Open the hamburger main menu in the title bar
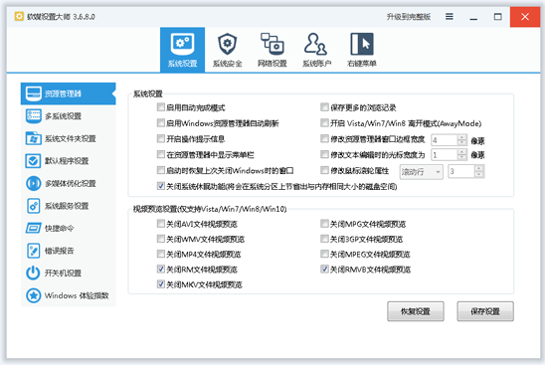 coord(450,16)
